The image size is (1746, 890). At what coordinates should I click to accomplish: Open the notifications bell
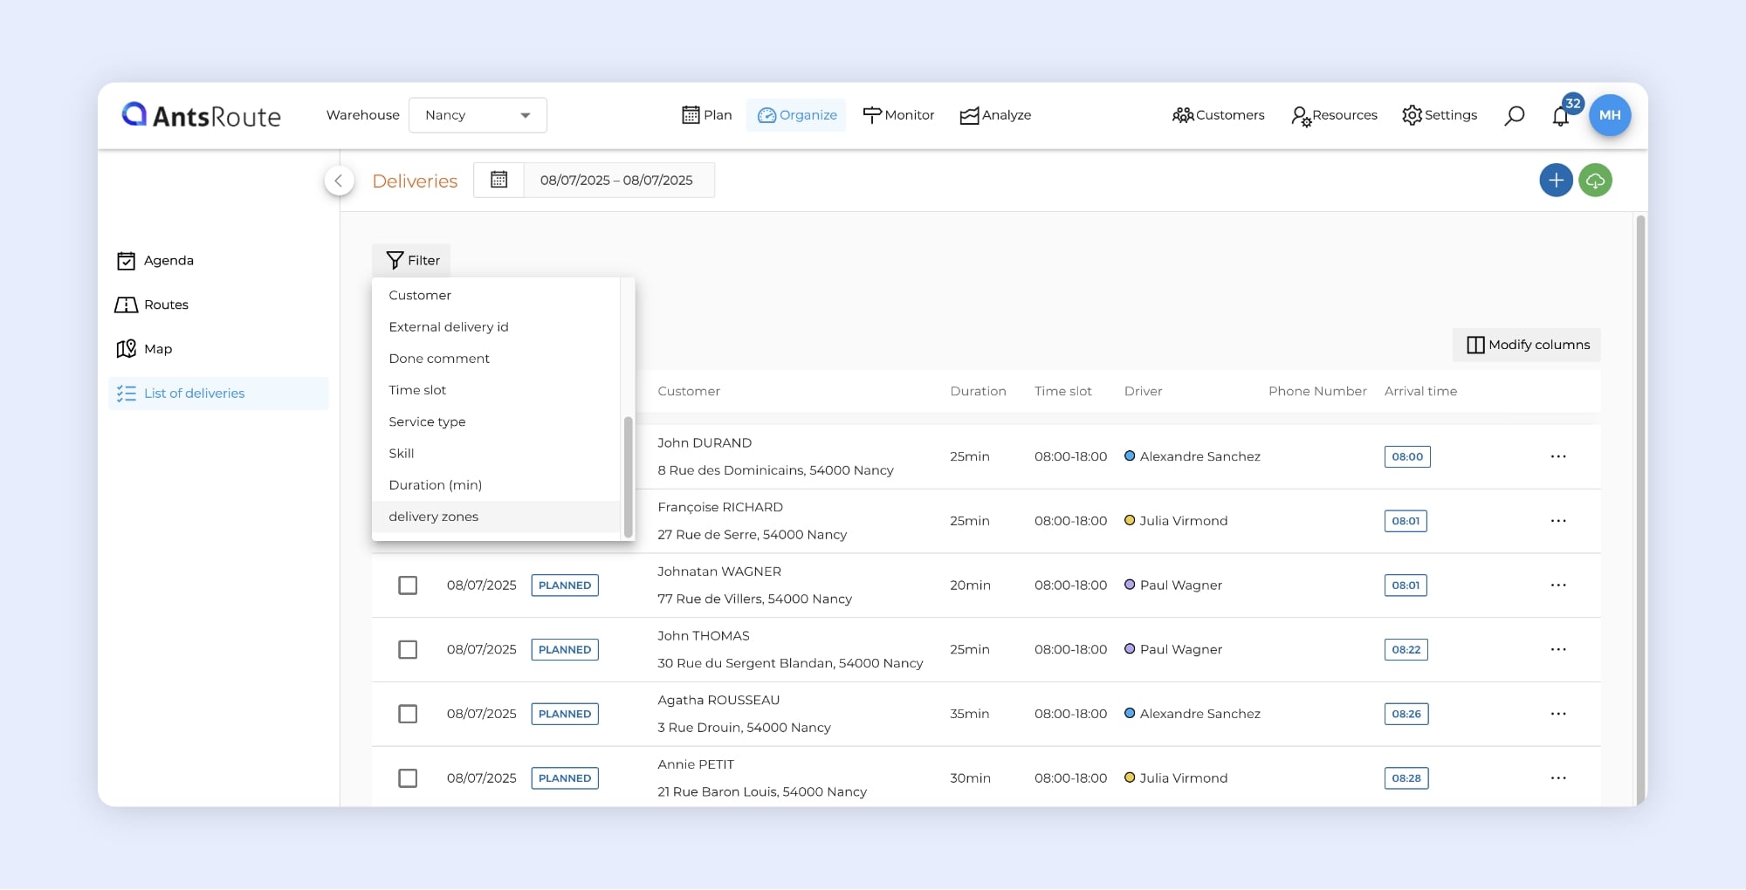point(1561,116)
